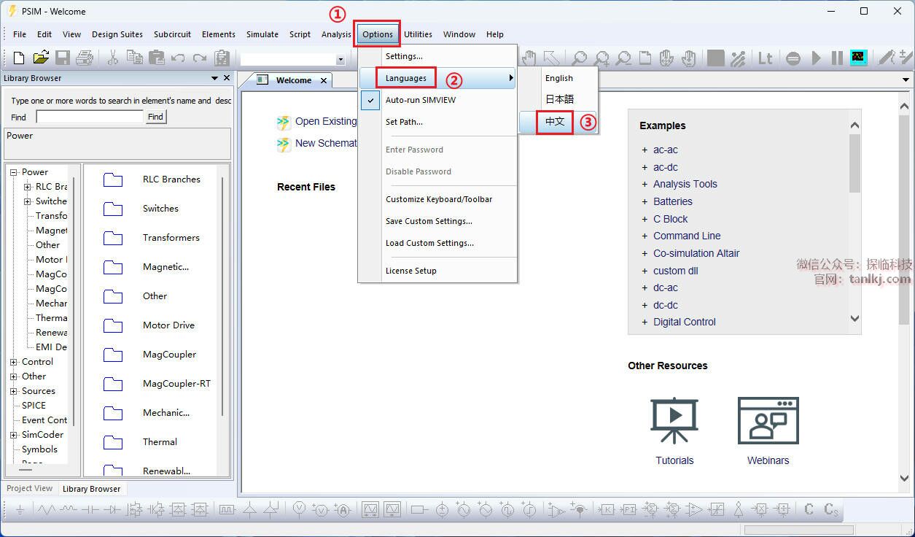
Task: Expand the Power tree node
Action: pos(13,172)
